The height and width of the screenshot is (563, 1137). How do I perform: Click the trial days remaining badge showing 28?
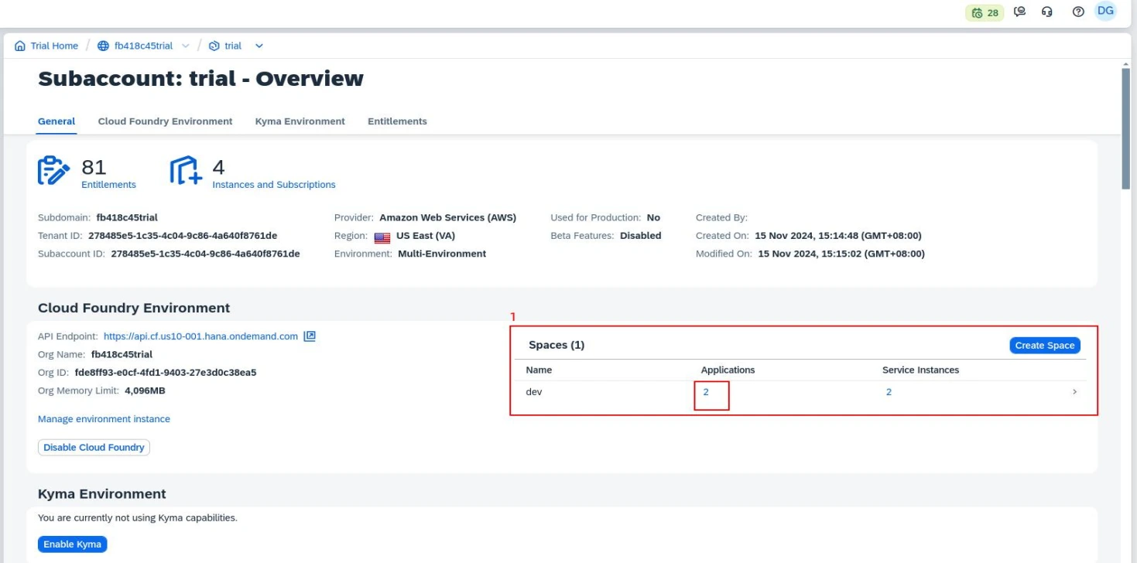pos(985,12)
